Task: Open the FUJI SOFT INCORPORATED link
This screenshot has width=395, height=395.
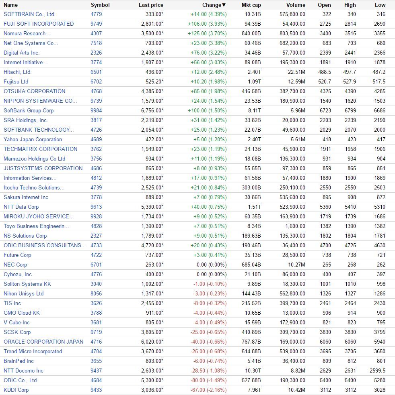Action: pyautogui.click(x=39, y=24)
